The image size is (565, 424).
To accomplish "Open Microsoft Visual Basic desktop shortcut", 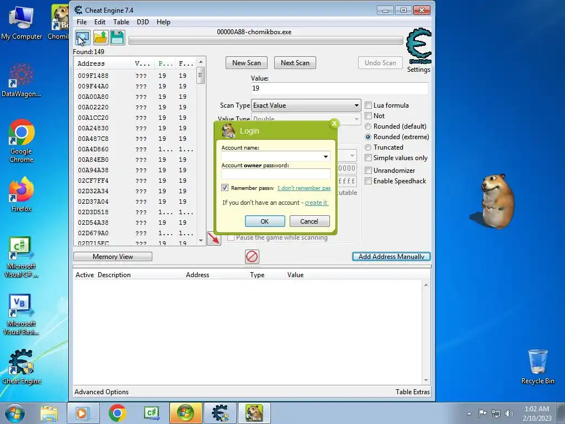I will pos(22,315).
